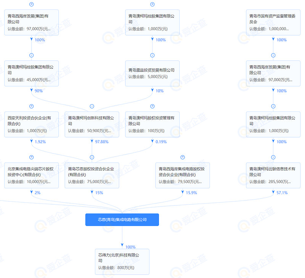This screenshot has height=278, width=305.
Task: Open the 青岛澳柯玛创新科技有限公司 company name
Action: [91, 121]
